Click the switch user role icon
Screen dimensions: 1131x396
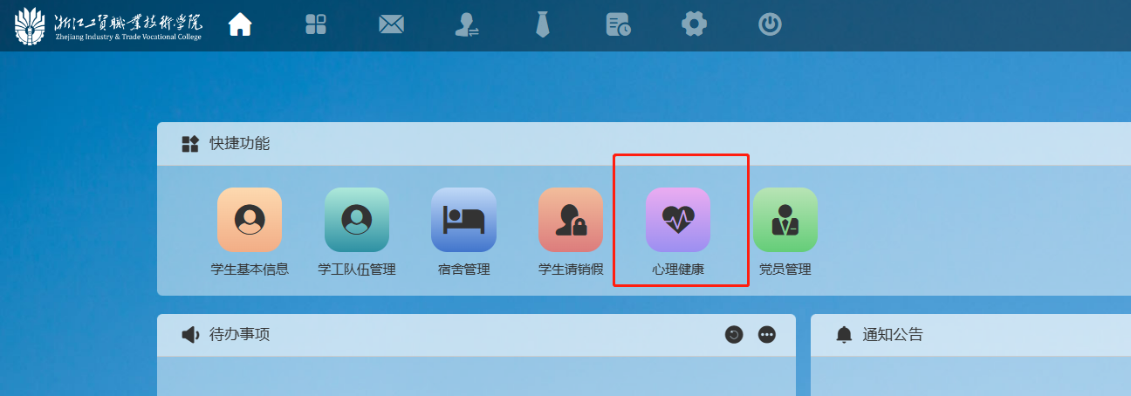[x=467, y=24]
